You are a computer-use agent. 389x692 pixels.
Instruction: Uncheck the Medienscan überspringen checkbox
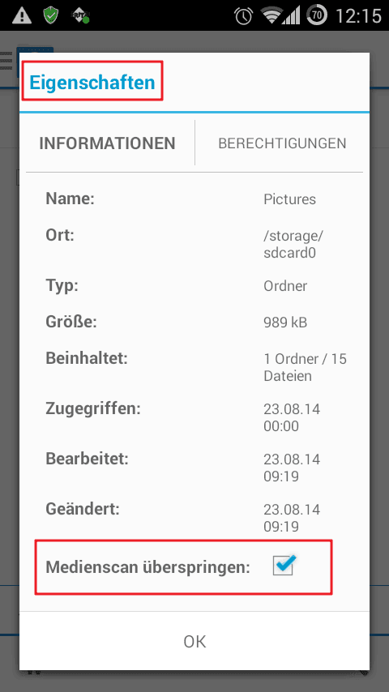coord(283,566)
